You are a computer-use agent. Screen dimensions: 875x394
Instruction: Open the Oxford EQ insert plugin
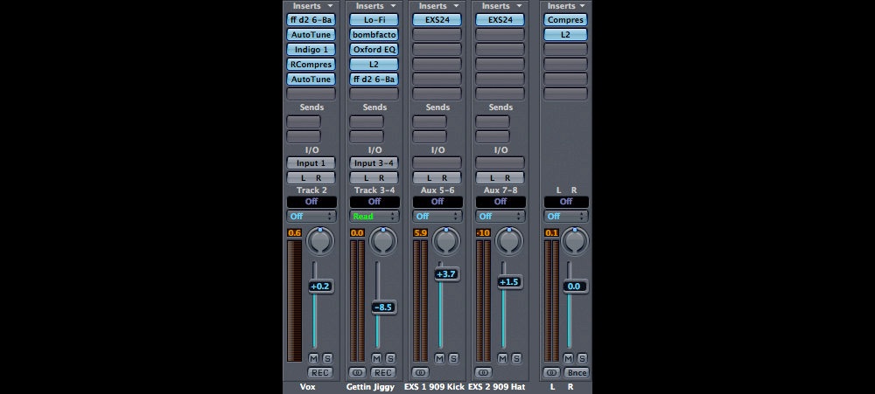pyautogui.click(x=374, y=49)
